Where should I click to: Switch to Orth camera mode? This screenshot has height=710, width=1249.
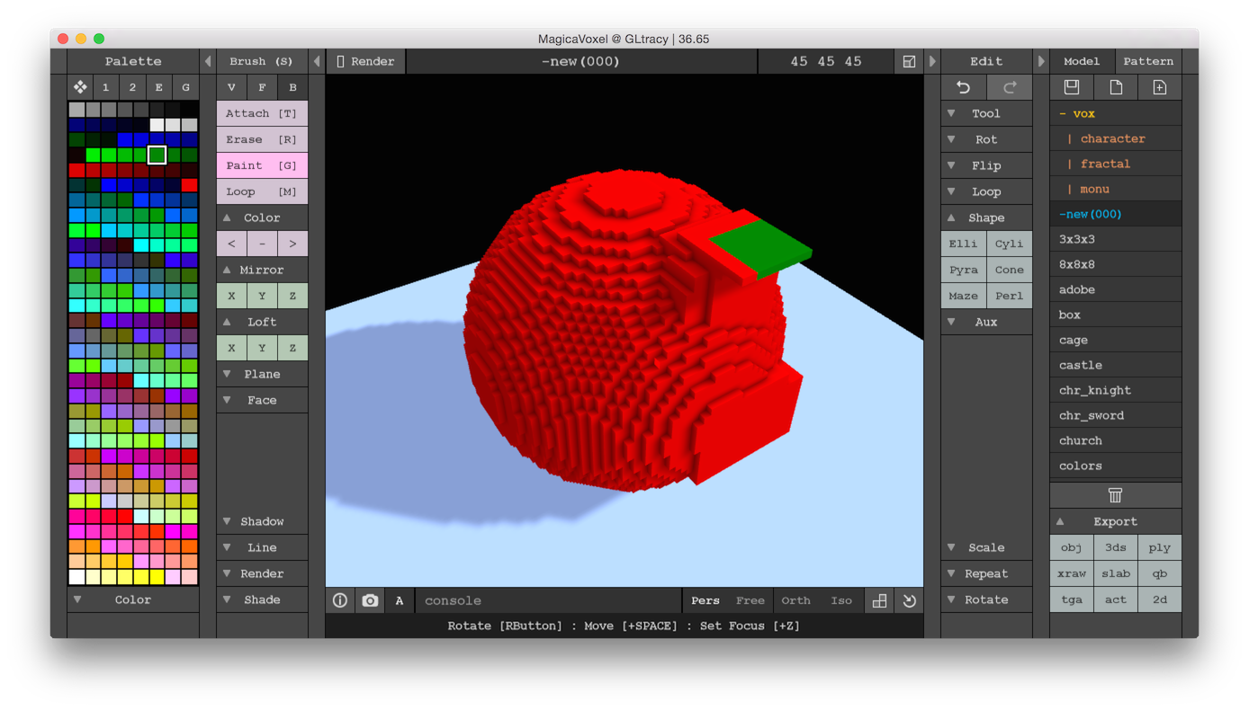(795, 600)
